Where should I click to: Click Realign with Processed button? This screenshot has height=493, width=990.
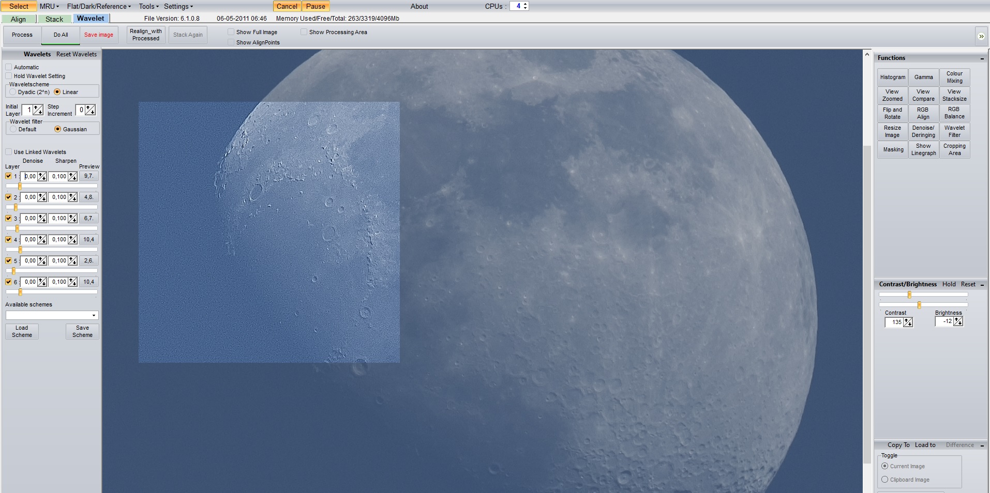[146, 35]
